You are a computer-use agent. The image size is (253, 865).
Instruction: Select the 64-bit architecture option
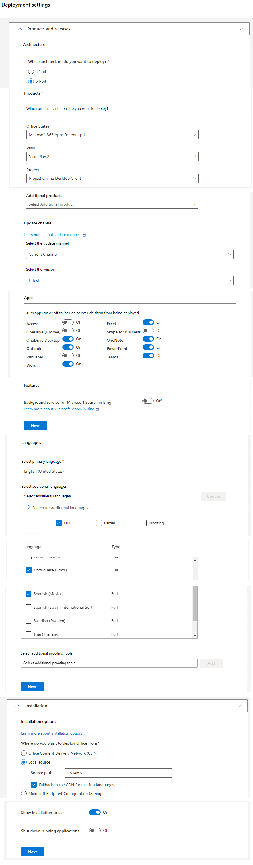[31, 81]
